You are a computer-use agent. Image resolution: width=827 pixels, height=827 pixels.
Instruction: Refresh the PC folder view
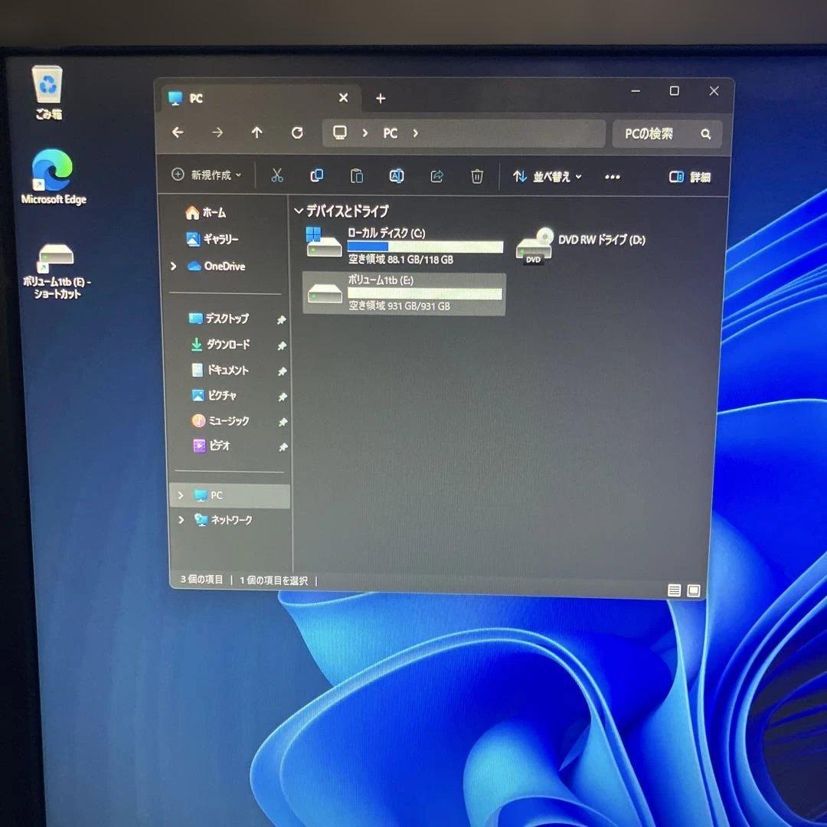[297, 132]
